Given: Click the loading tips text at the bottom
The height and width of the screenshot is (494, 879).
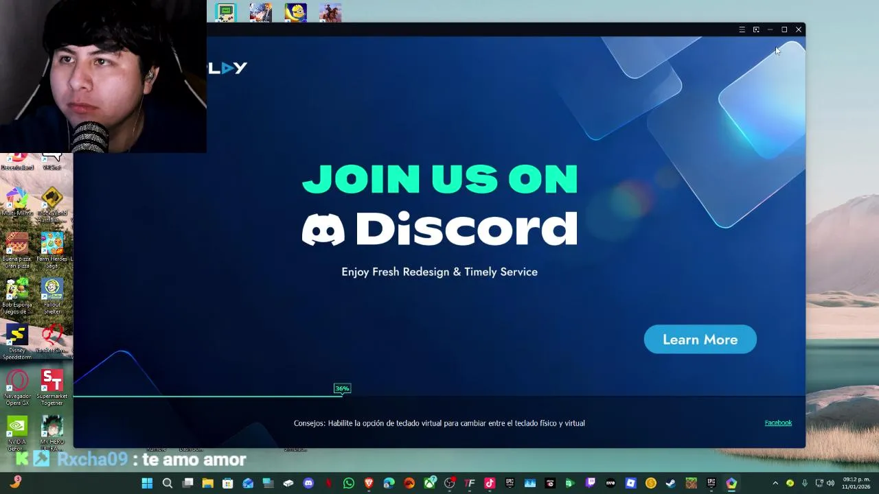Looking at the screenshot, I should tap(439, 423).
